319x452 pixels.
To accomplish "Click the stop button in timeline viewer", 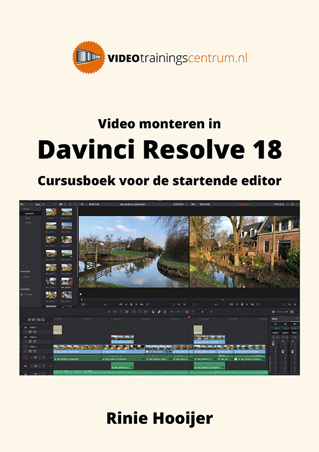I will coord(242,304).
